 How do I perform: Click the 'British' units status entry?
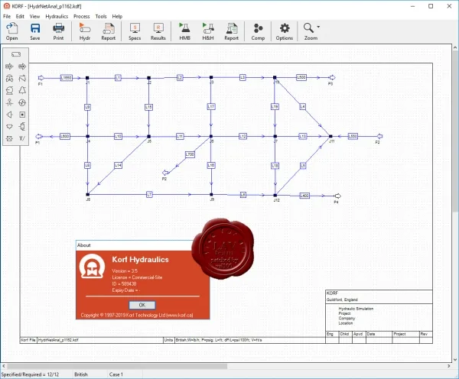[81, 374]
